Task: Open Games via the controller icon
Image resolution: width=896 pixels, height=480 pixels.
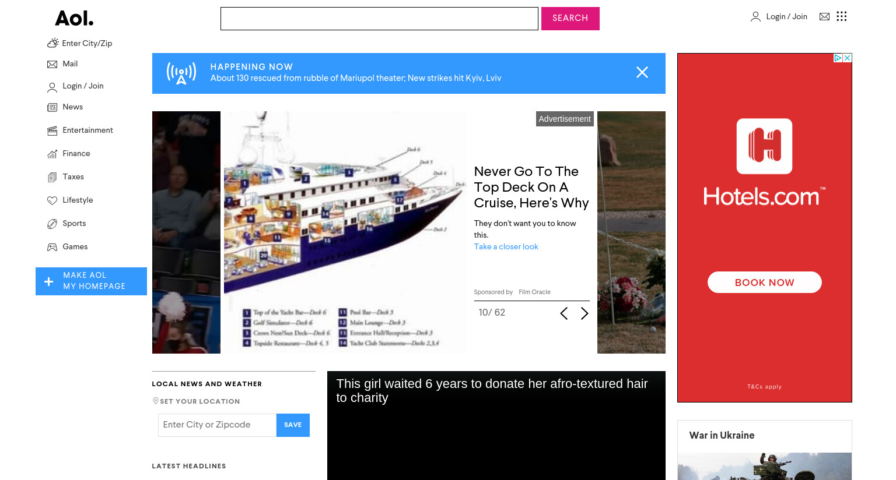Action: coord(52,247)
